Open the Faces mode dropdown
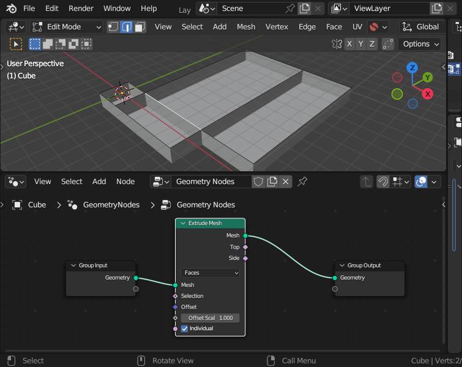 tap(211, 273)
